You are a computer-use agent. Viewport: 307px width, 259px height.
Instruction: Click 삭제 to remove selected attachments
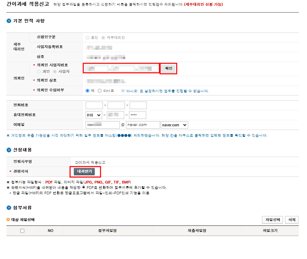click(x=291, y=220)
